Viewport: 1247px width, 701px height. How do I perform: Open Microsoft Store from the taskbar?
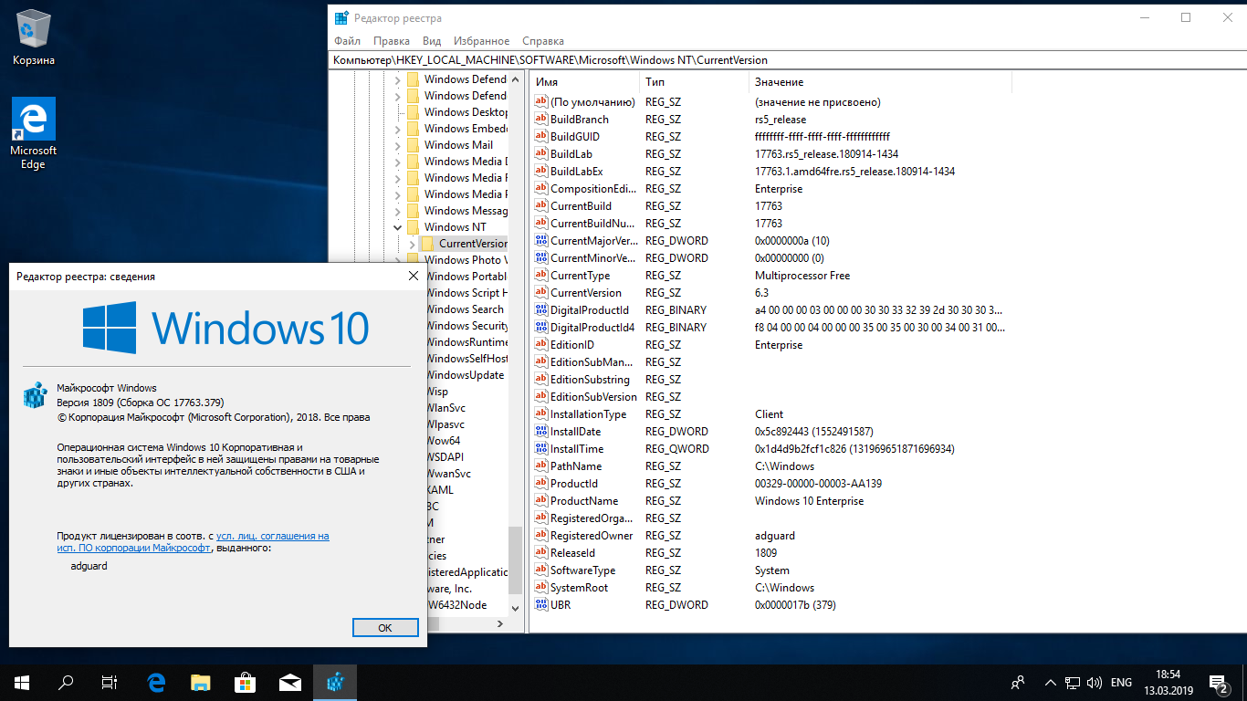245,682
